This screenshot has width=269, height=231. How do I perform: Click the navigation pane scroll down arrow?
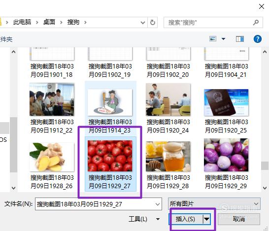(x=14, y=188)
